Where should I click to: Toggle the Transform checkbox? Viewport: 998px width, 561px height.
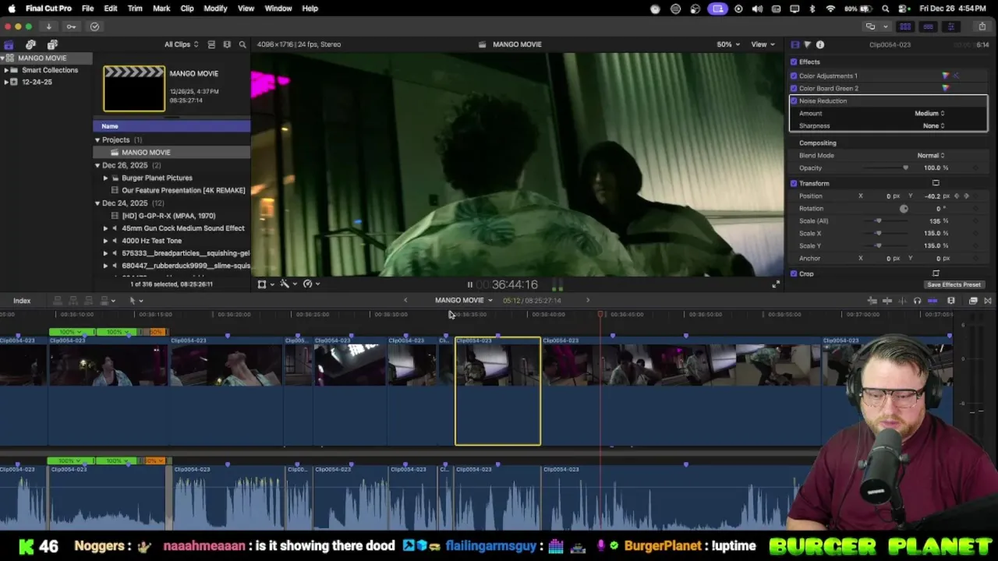pyautogui.click(x=794, y=183)
